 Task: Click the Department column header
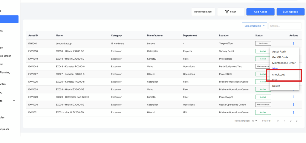(x=190, y=36)
